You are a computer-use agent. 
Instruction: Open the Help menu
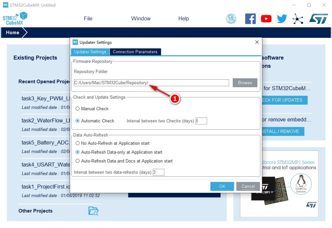click(x=184, y=19)
